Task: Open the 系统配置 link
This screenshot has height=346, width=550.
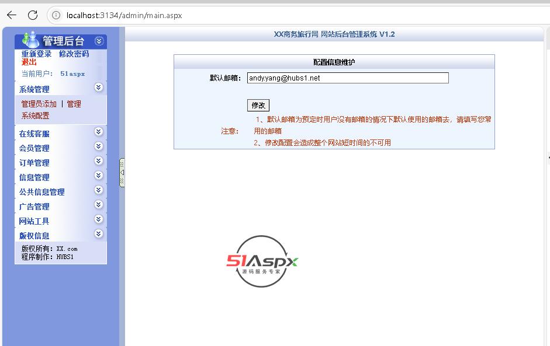Action: click(36, 116)
